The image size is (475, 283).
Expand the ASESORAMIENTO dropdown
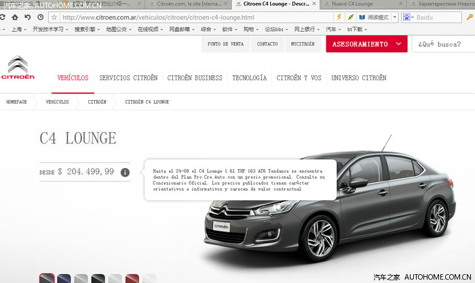398,44
